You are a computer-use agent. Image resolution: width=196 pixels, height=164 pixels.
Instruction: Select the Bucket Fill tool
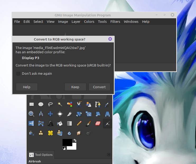(60, 123)
